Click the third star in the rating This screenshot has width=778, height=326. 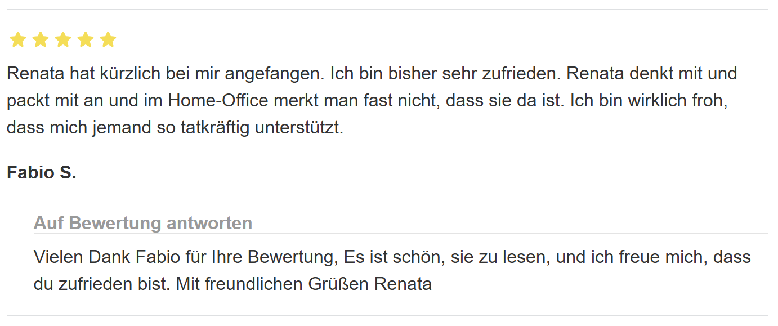(63, 39)
